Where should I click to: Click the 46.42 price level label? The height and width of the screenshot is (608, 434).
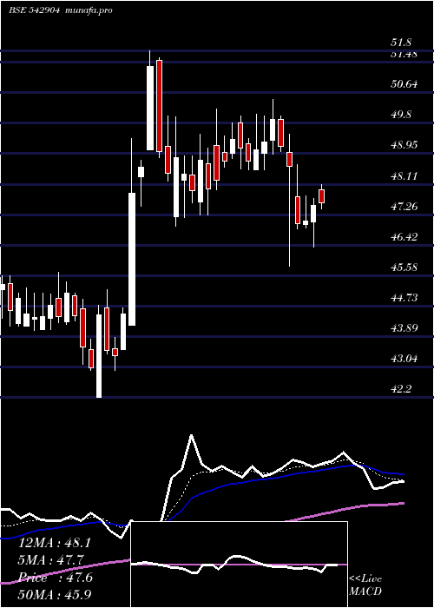coord(404,237)
